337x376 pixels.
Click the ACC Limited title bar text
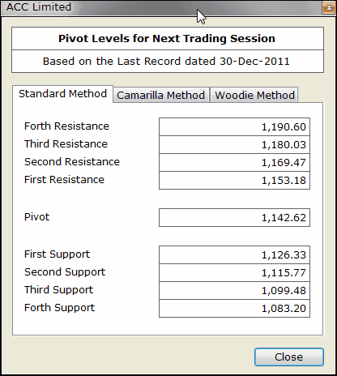(x=39, y=6)
